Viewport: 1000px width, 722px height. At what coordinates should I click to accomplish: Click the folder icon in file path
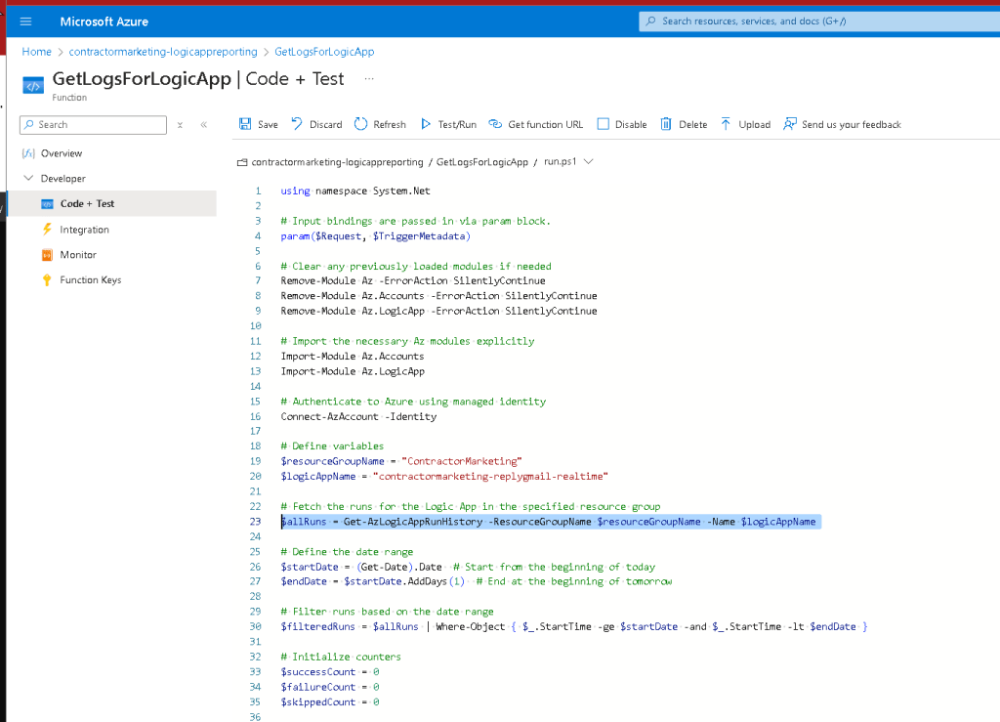click(x=242, y=162)
